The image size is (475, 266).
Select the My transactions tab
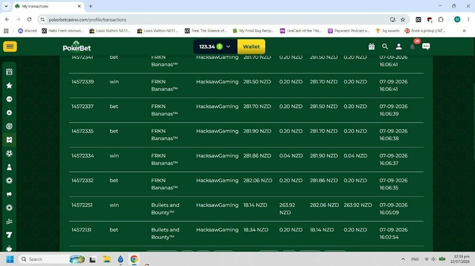(48, 6)
